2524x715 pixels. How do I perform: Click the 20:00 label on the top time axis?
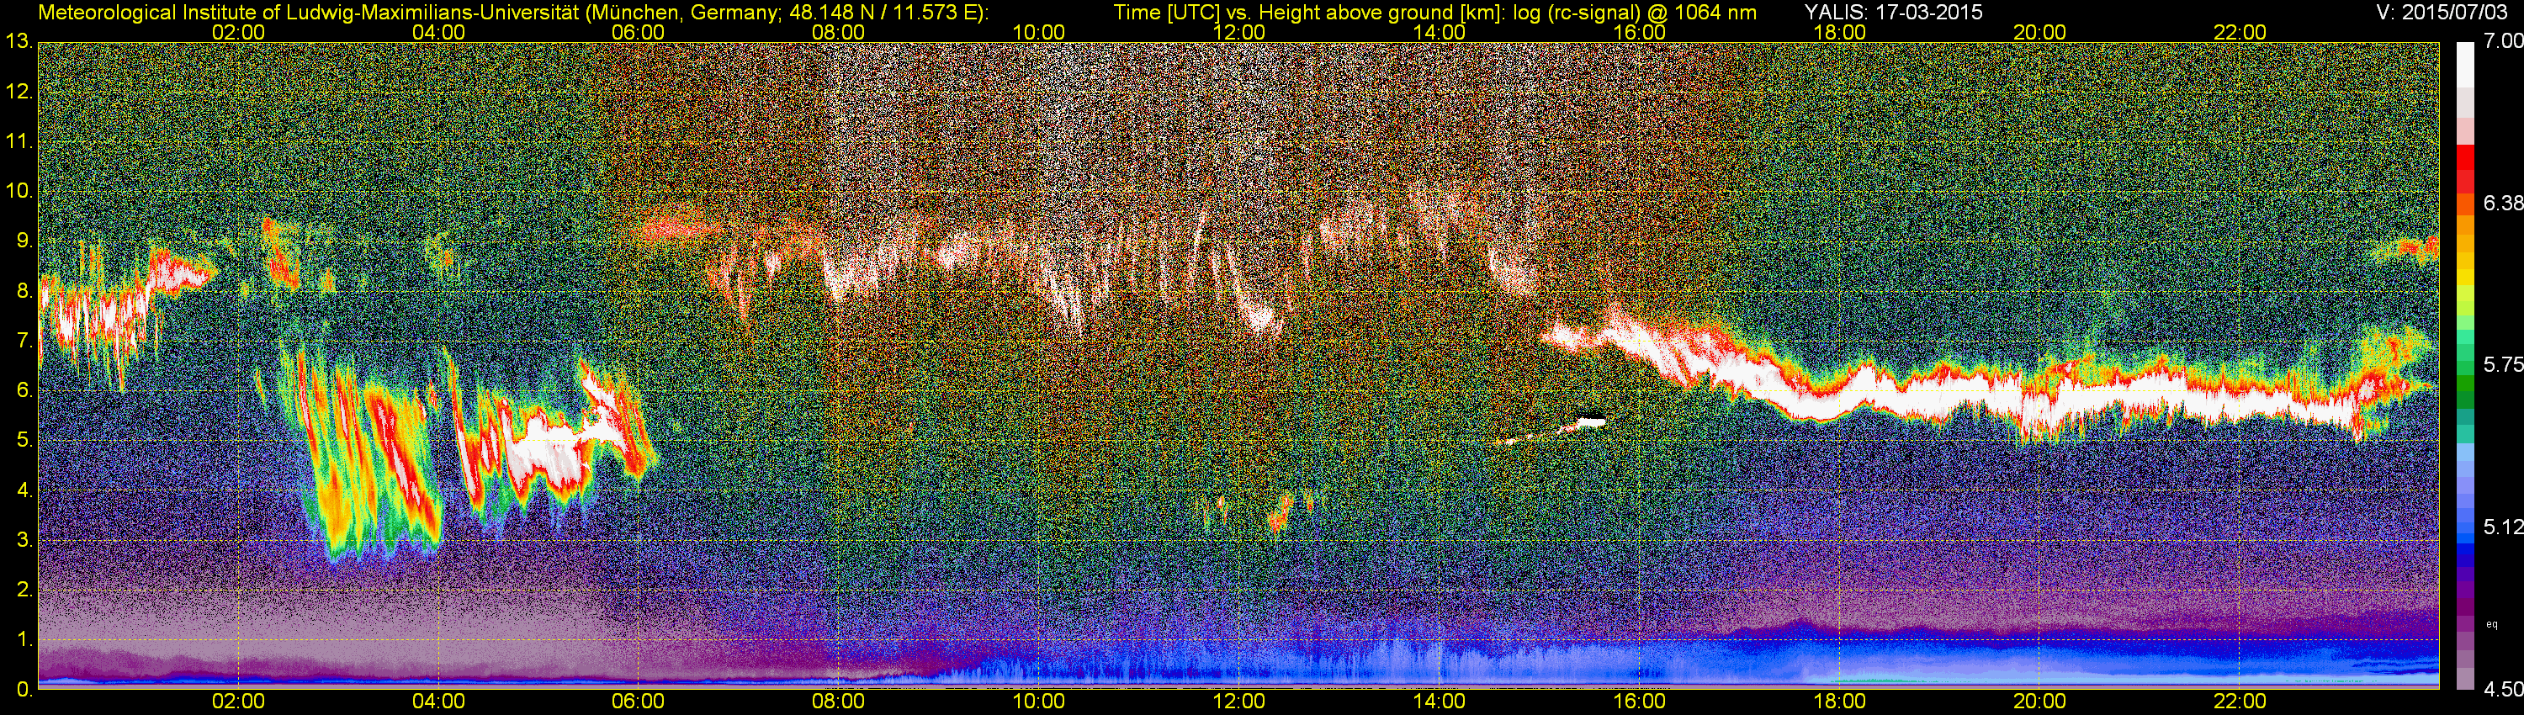(2040, 32)
